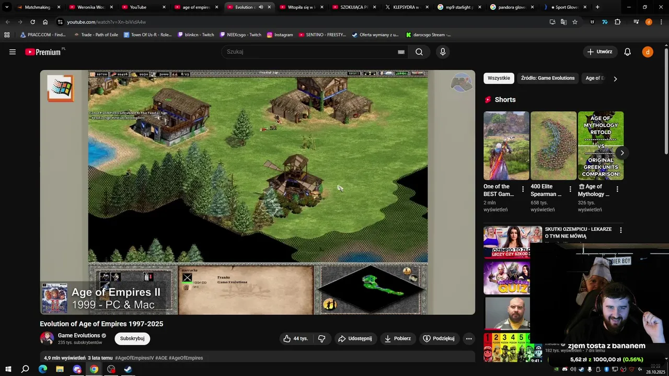Screen dimensions: 669x376
Task: Open a new browser tab
Action: [x=597, y=7]
